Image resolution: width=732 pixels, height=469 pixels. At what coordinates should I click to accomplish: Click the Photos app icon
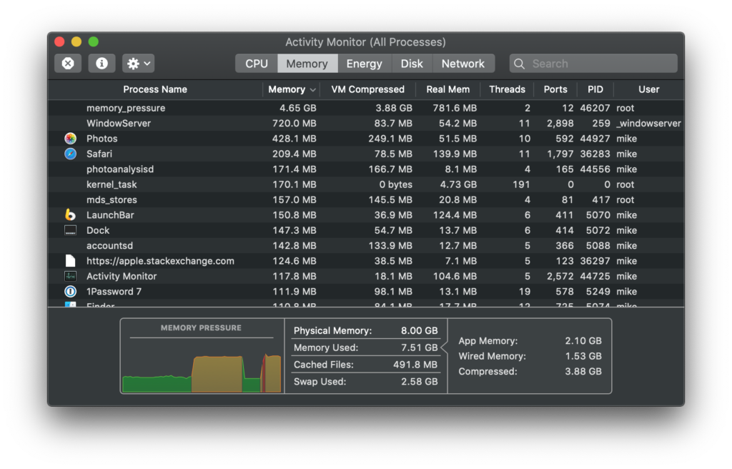coord(70,138)
